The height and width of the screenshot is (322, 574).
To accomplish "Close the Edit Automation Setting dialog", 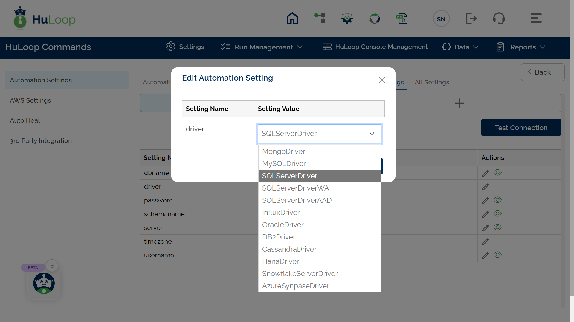I will click(x=382, y=80).
